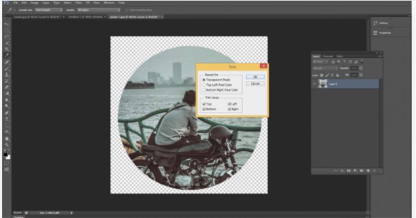Click the delete layer trash icon

click(374, 171)
